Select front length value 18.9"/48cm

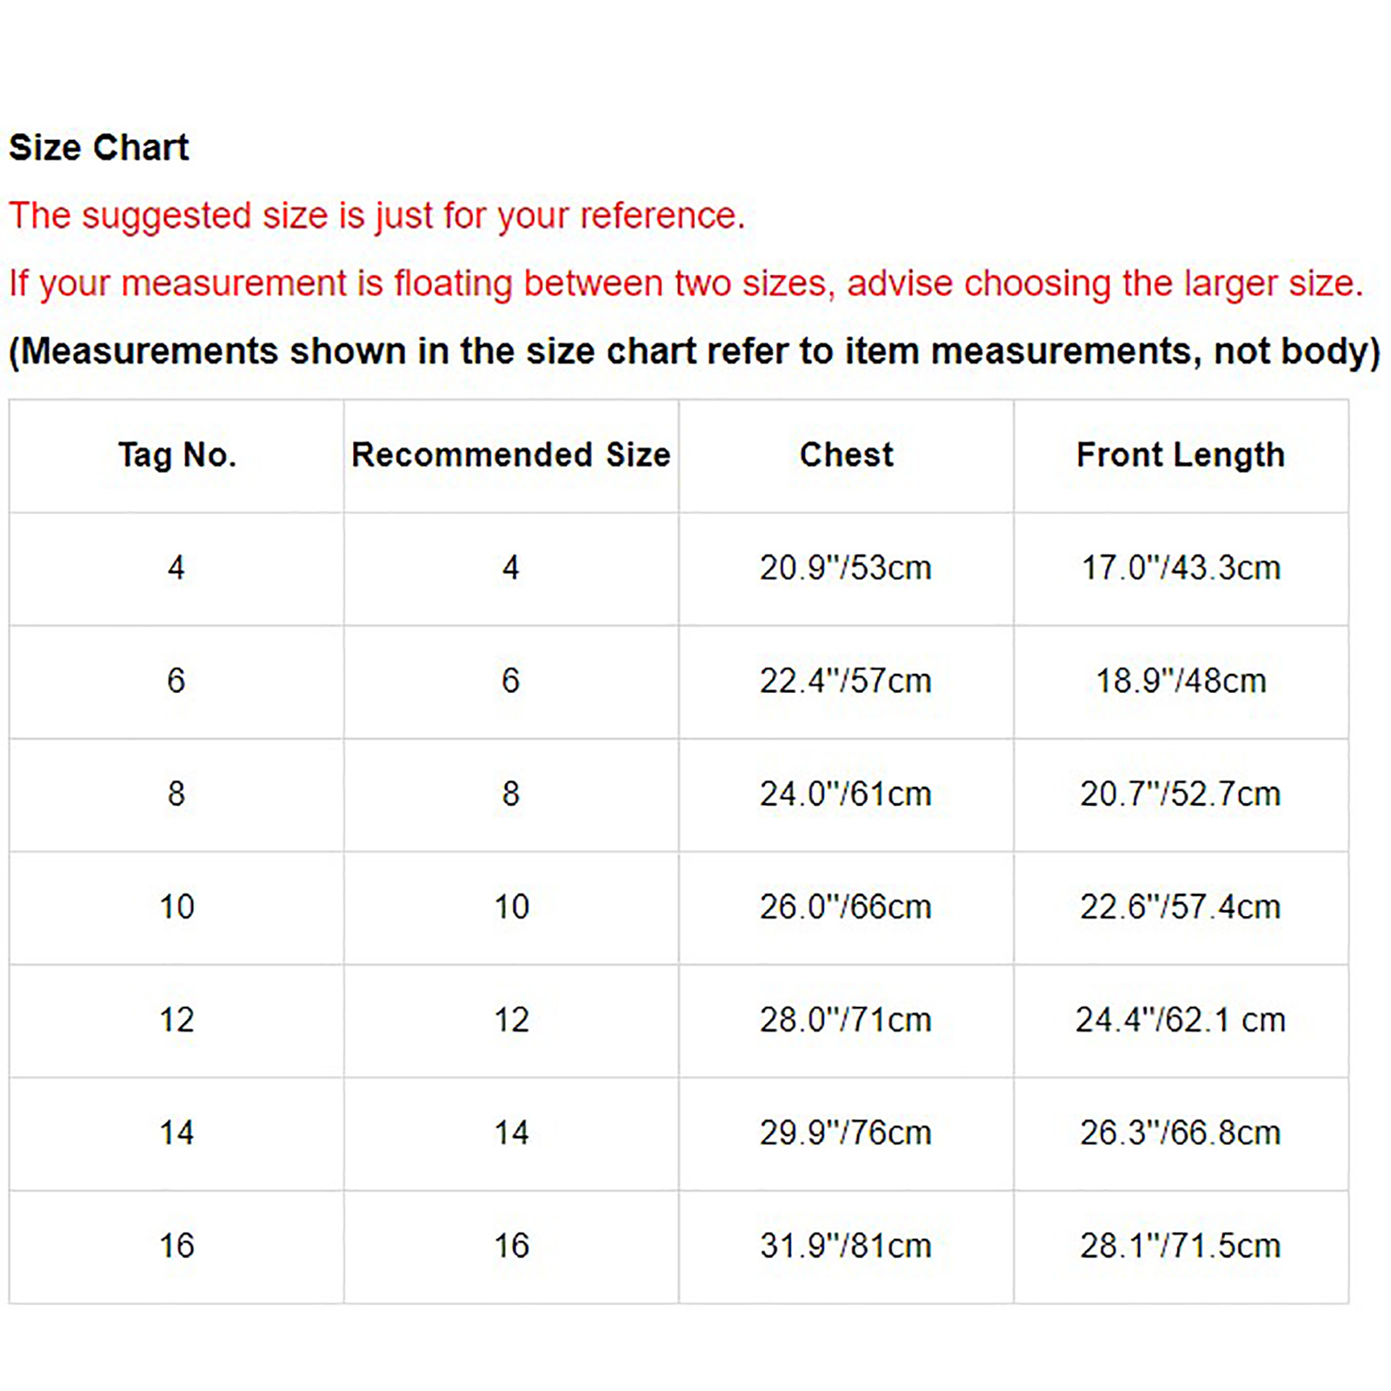[x=1180, y=681]
